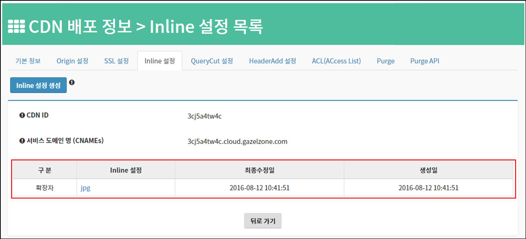The height and width of the screenshot is (239, 526).
Task: Click the 생성일 date 2016-08-12 10:41:51
Action: [x=428, y=188]
